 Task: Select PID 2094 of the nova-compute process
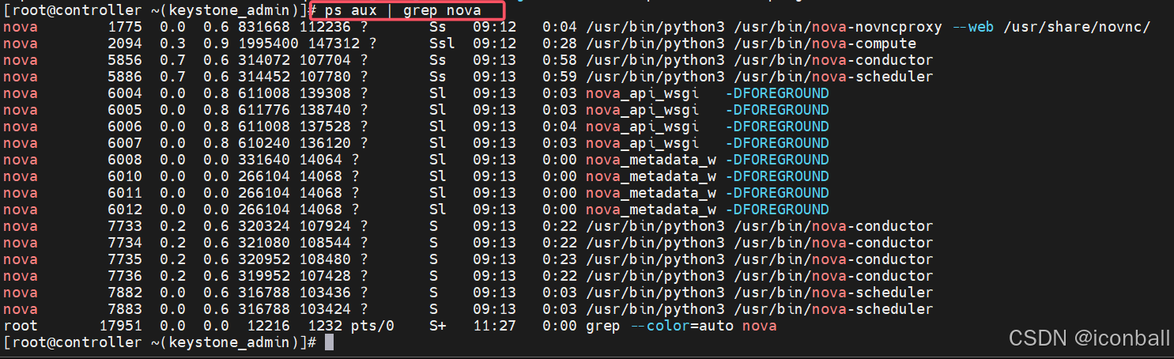coord(125,43)
